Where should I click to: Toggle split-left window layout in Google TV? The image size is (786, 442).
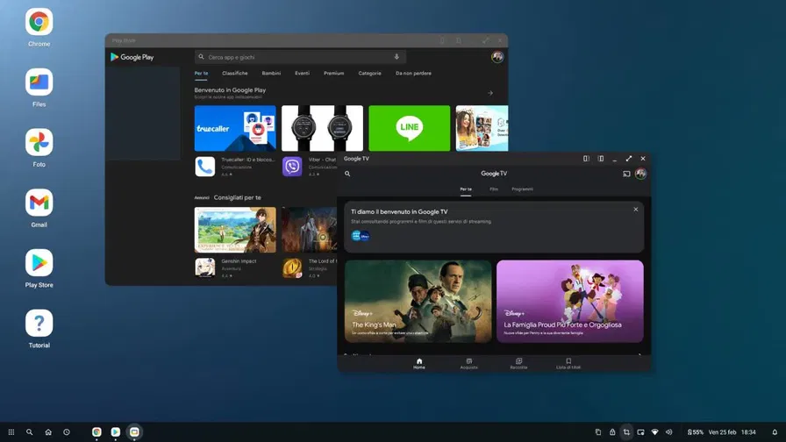click(x=586, y=159)
